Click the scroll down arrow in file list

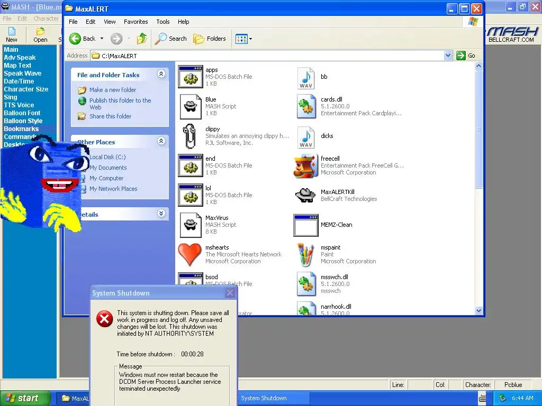tap(478, 310)
